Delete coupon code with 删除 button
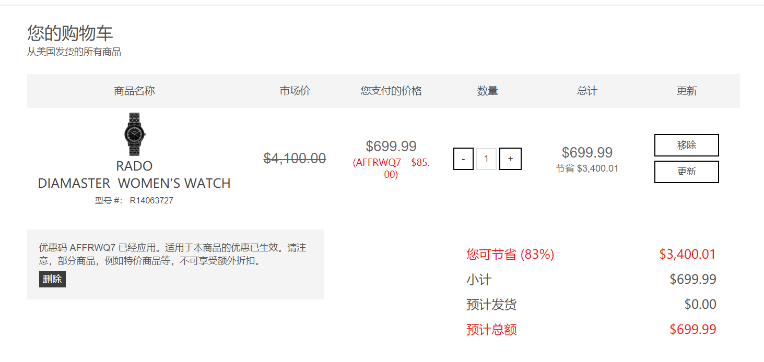 [52, 279]
